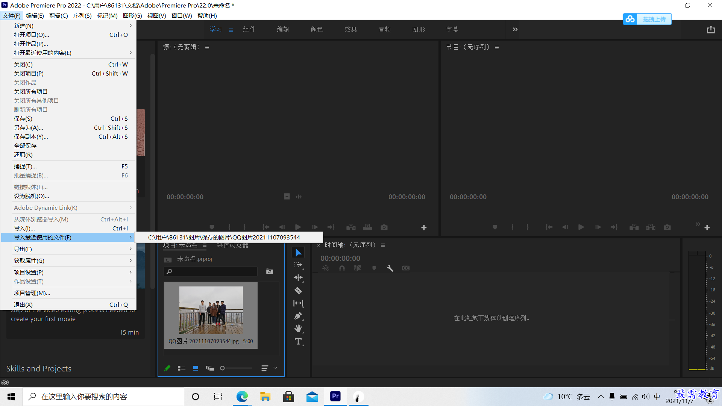This screenshot has height=406, width=722.
Task: Go to in point in source monitor
Action: (266, 227)
